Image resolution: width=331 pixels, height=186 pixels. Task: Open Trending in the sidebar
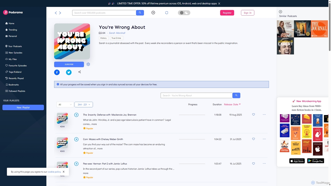tap(11, 30)
